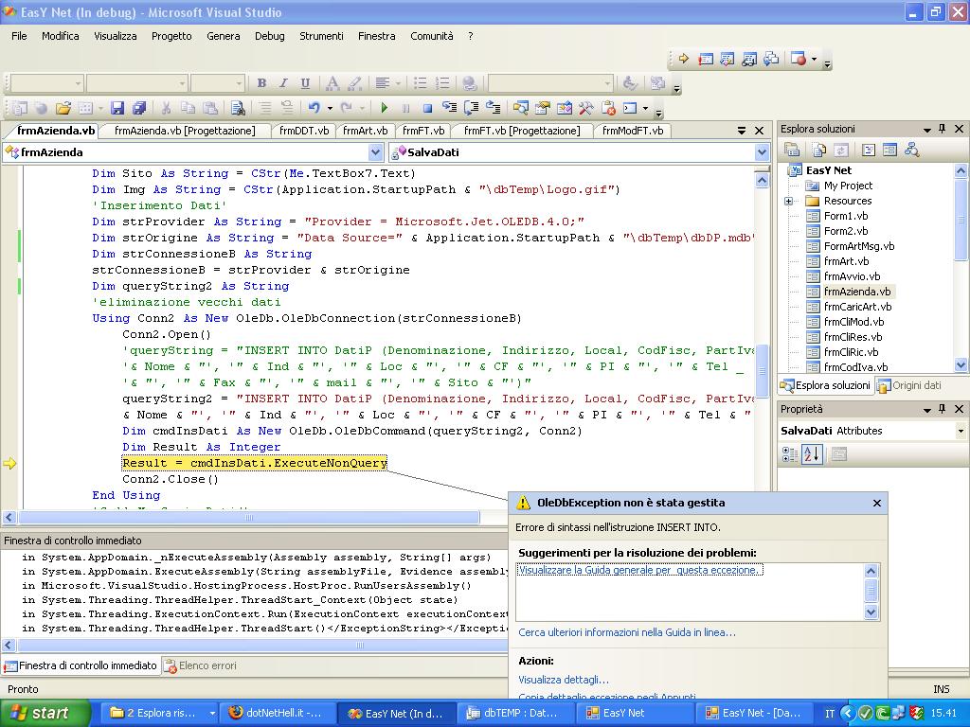Open the Esplora soluzioni window position menu
The height and width of the screenshot is (727, 970).
click(926, 129)
